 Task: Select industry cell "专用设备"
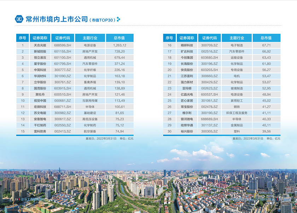[237, 70]
